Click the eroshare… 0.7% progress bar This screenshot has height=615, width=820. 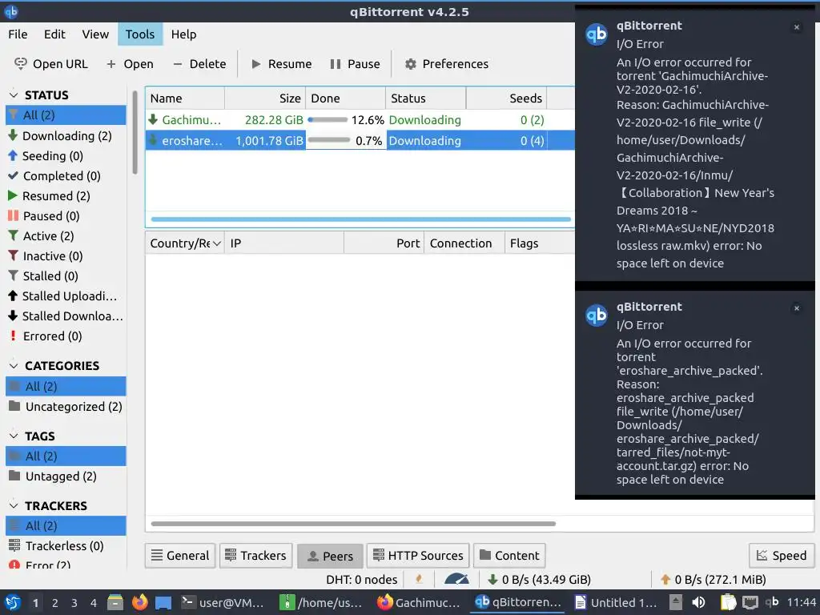point(328,140)
